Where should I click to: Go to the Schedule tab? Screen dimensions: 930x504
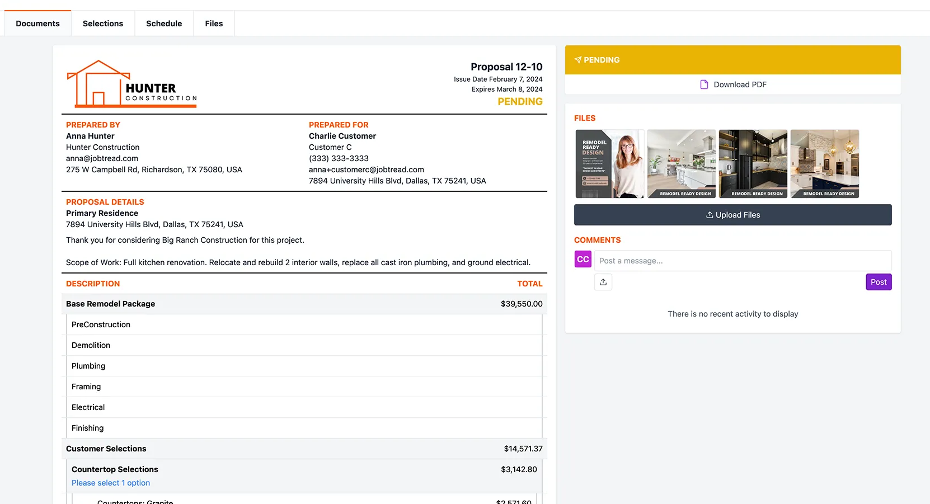pyautogui.click(x=164, y=23)
